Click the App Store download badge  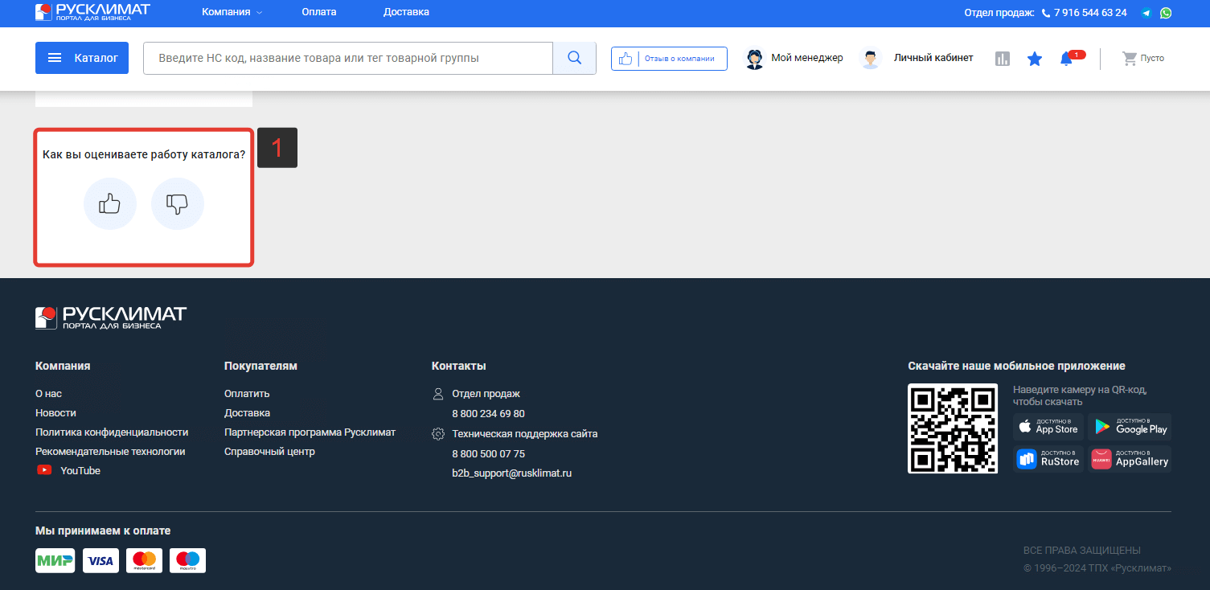click(1048, 426)
